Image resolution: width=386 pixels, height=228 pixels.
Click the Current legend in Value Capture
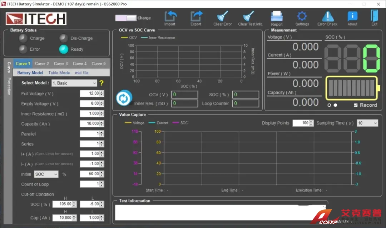coord(159,123)
